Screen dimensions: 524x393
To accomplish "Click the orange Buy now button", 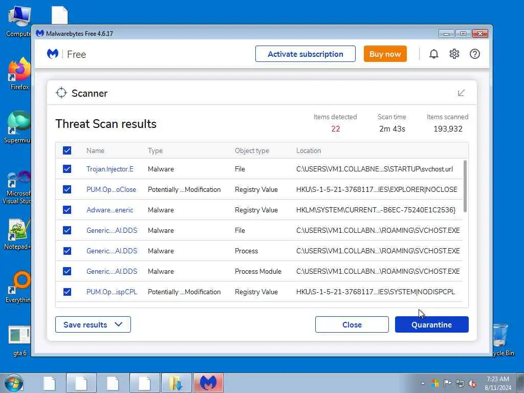I will [385, 54].
